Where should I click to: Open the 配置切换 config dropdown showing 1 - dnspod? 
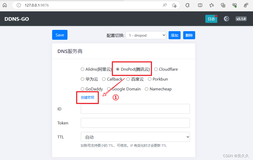[x=146, y=35]
